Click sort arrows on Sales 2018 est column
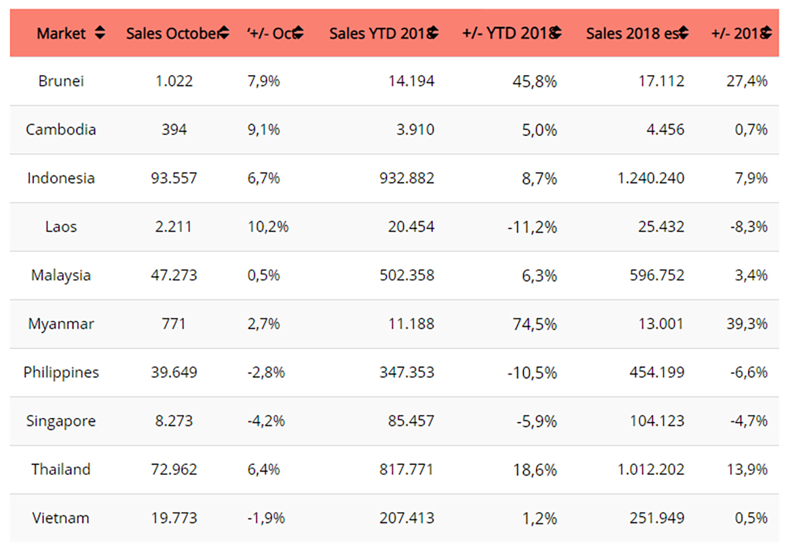 point(683,33)
